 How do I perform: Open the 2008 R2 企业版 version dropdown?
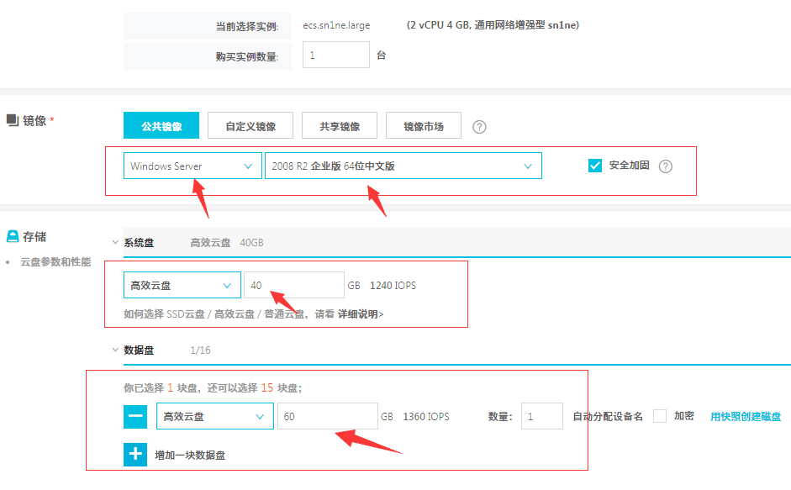pyautogui.click(x=403, y=166)
